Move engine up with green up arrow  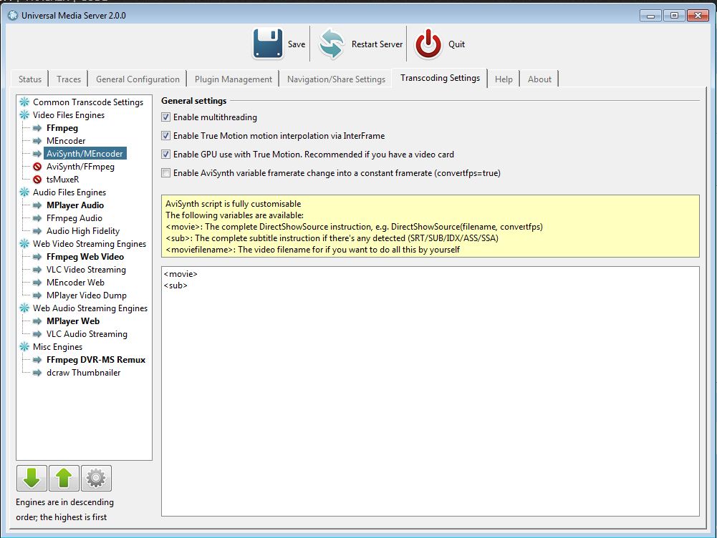coord(64,478)
